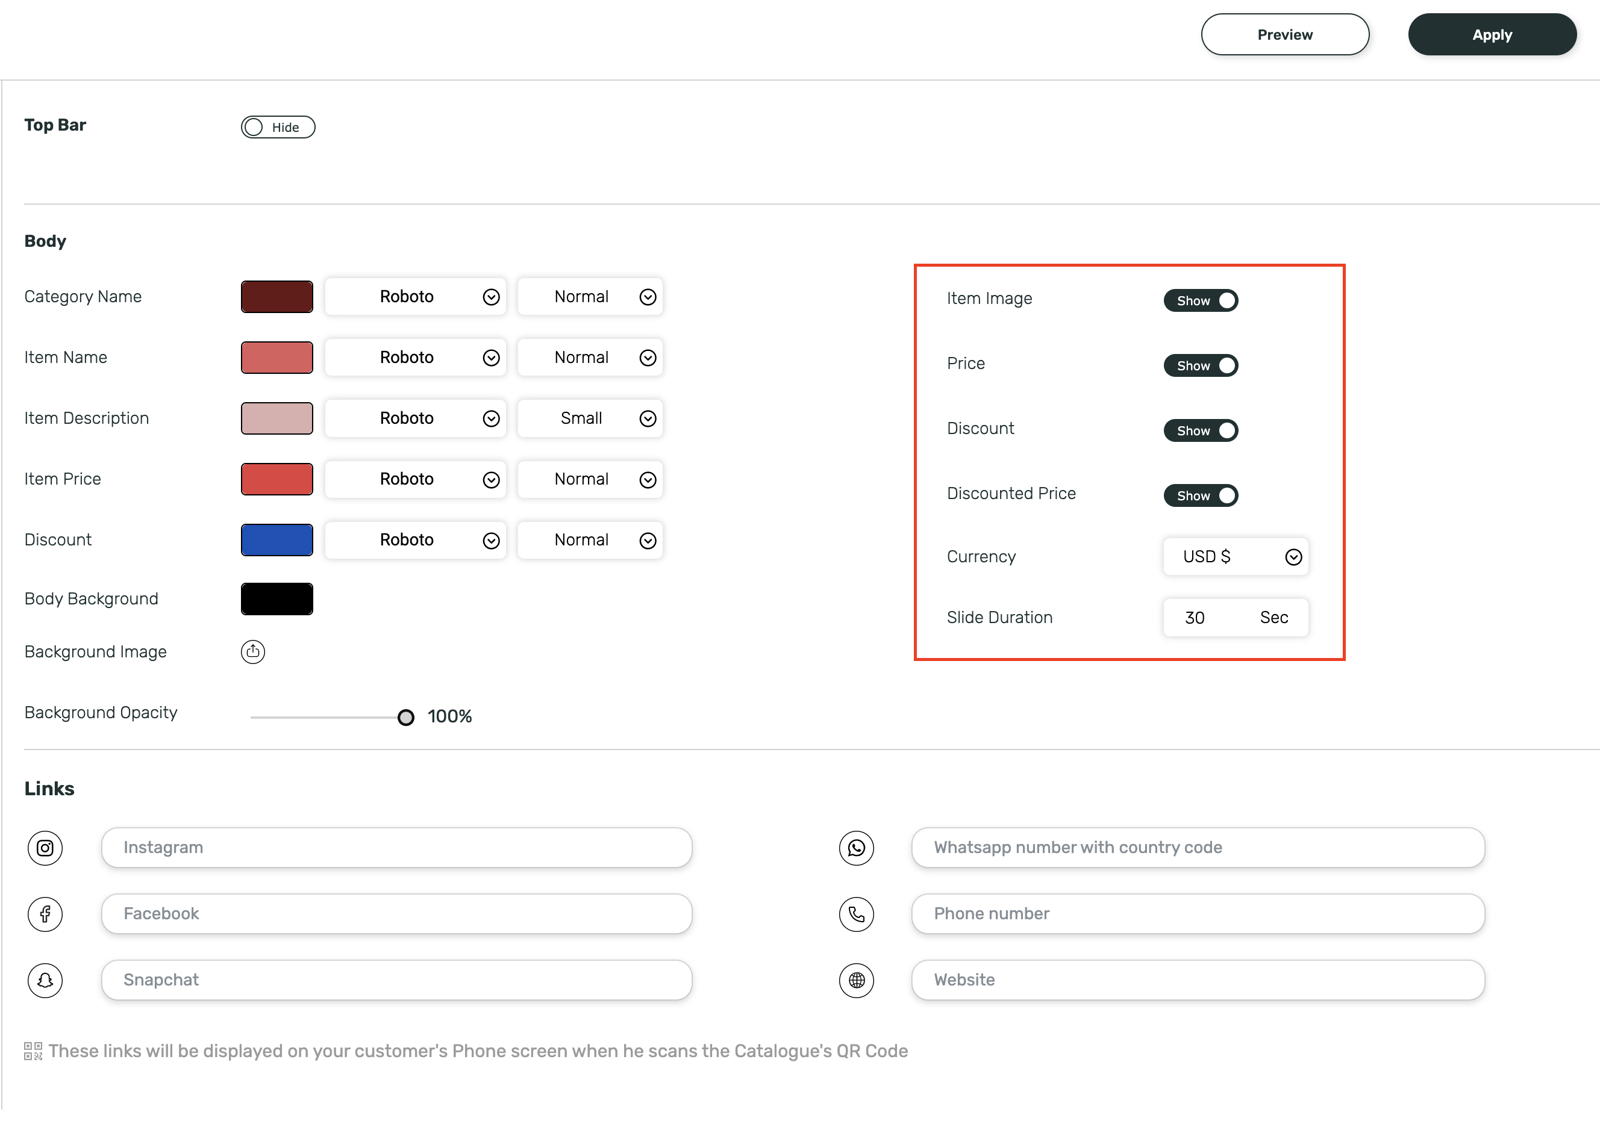Pick the Category Name dark red color swatch
Viewport: 1600px width, 1139px height.
277,297
